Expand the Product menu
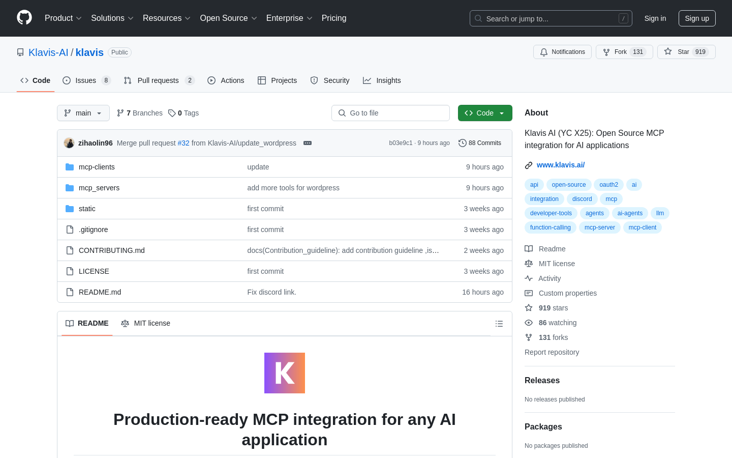The width and height of the screenshot is (732, 458). coord(63,18)
